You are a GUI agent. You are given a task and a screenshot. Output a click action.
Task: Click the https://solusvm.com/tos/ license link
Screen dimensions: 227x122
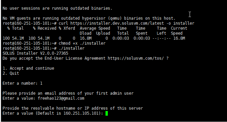tap(136, 58)
